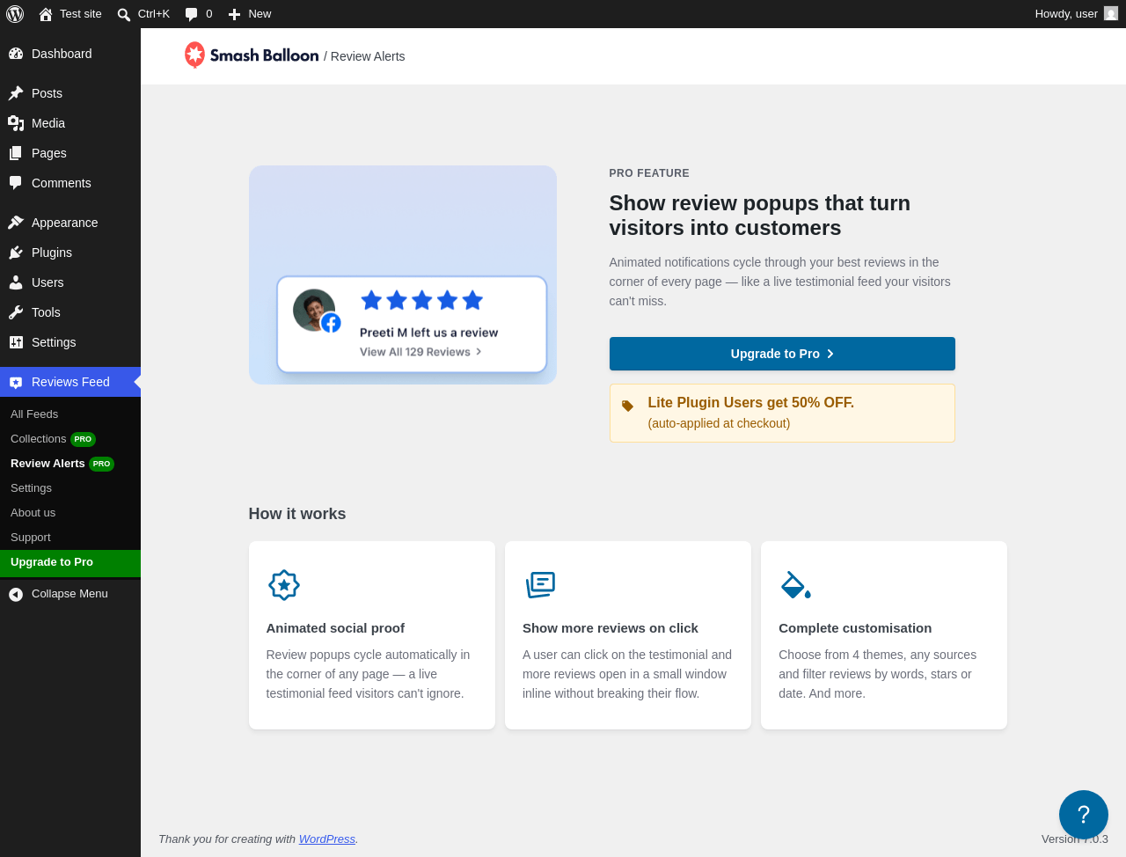Click the PRO FEATURE label
The image size is (1126, 857).
(649, 173)
